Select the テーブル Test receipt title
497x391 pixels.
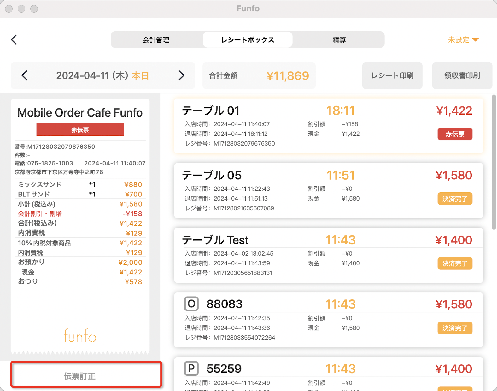[x=215, y=240]
